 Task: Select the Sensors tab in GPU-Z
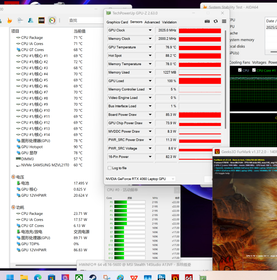click(x=136, y=22)
